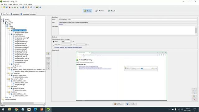The image size is (199, 112).
Task: Click the Description text area
Action: click(127, 30)
